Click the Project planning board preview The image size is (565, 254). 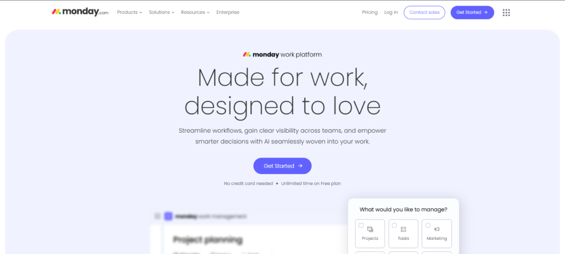[x=207, y=240]
